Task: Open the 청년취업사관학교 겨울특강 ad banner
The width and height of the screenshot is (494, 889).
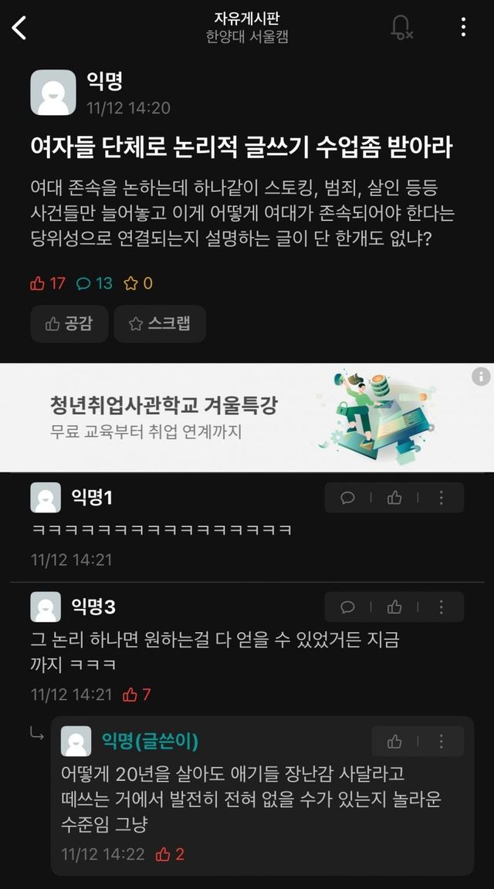Action: tap(247, 417)
